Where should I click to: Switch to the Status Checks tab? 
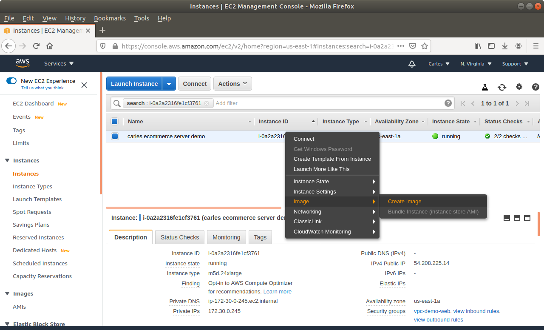click(x=180, y=237)
